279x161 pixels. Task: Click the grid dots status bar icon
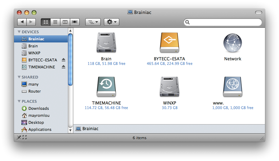25,137
